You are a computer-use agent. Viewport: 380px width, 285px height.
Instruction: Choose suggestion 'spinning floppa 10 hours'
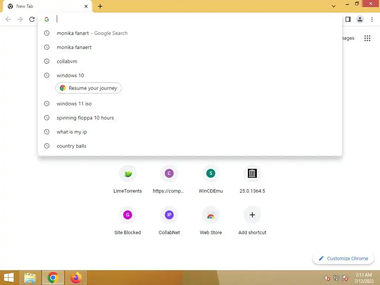pos(190,118)
